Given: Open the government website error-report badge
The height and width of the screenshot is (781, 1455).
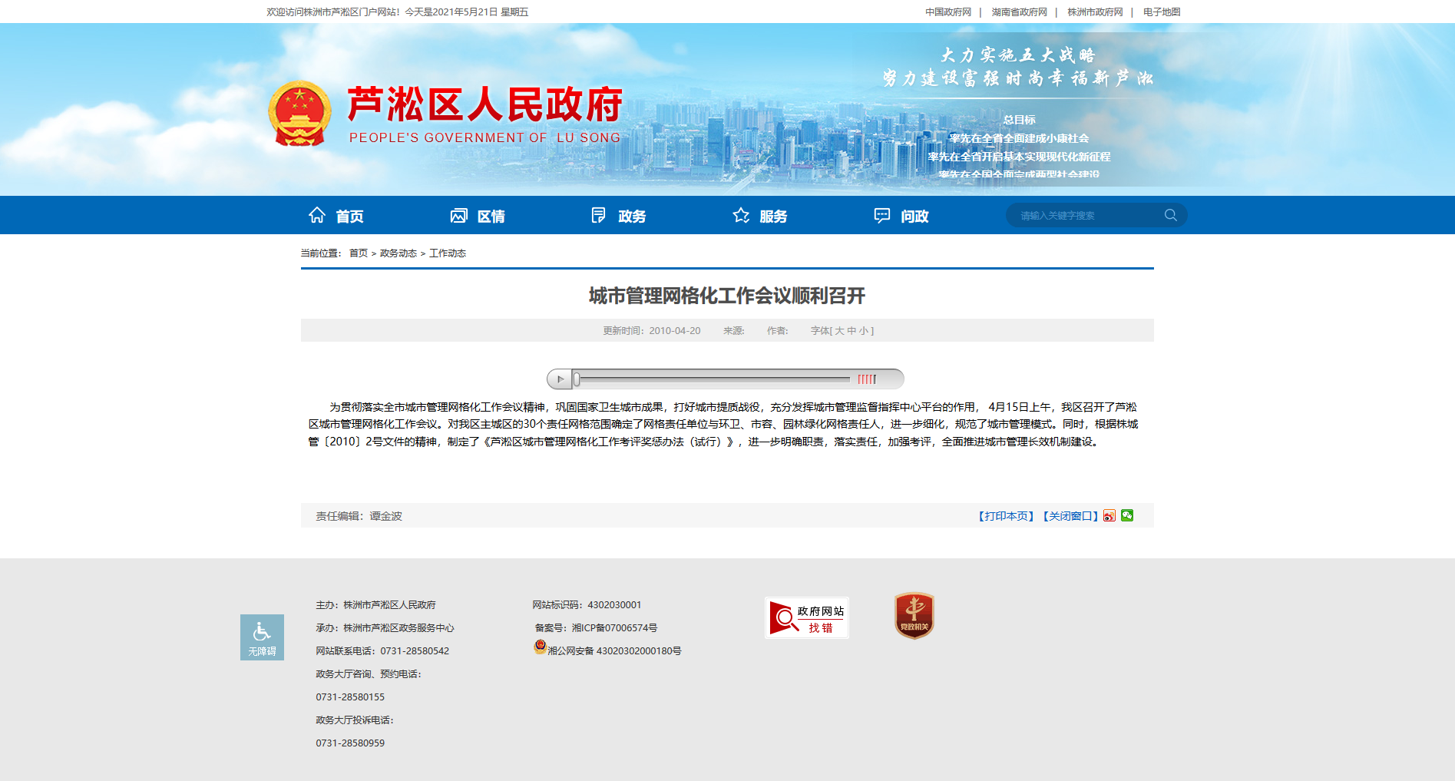Looking at the screenshot, I should coord(807,617).
